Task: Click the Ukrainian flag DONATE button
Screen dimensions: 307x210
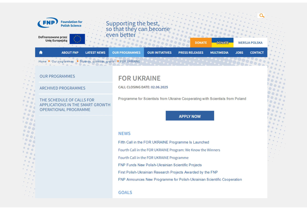Action: (x=222, y=43)
